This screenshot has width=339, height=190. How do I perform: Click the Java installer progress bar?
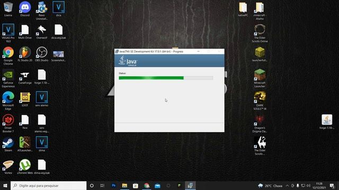coord(166,78)
